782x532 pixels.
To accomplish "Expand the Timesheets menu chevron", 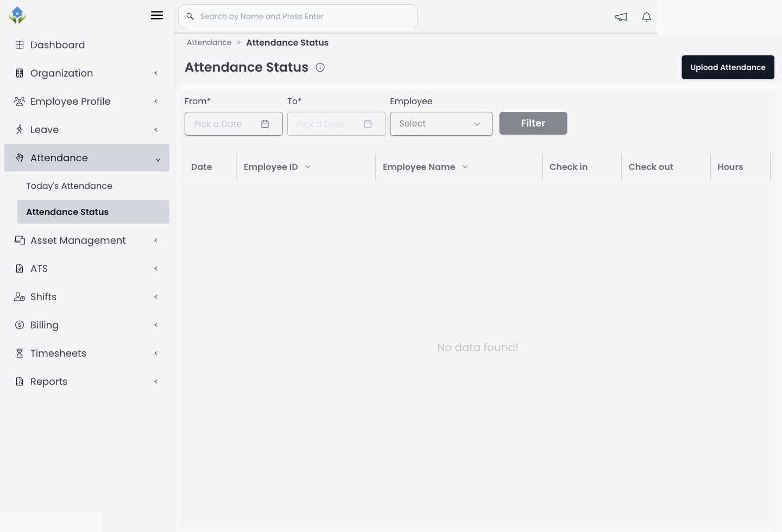I will pyautogui.click(x=156, y=353).
